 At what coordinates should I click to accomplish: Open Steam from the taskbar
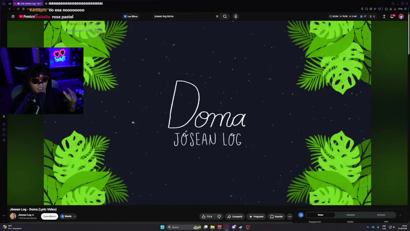point(241,227)
